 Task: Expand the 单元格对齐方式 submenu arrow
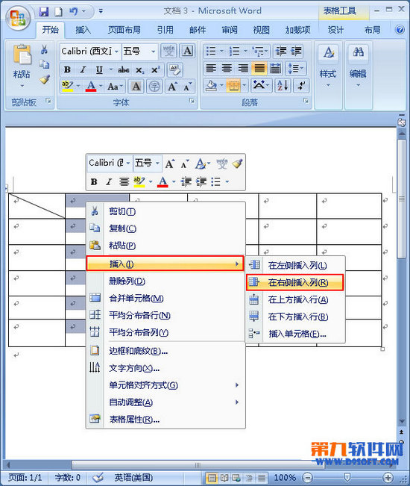[x=237, y=385]
